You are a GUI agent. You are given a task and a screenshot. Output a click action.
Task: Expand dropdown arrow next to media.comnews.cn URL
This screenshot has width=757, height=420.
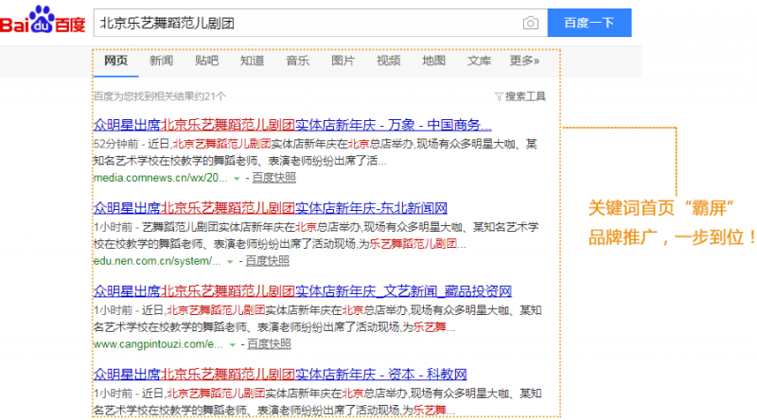coord(236,178)
